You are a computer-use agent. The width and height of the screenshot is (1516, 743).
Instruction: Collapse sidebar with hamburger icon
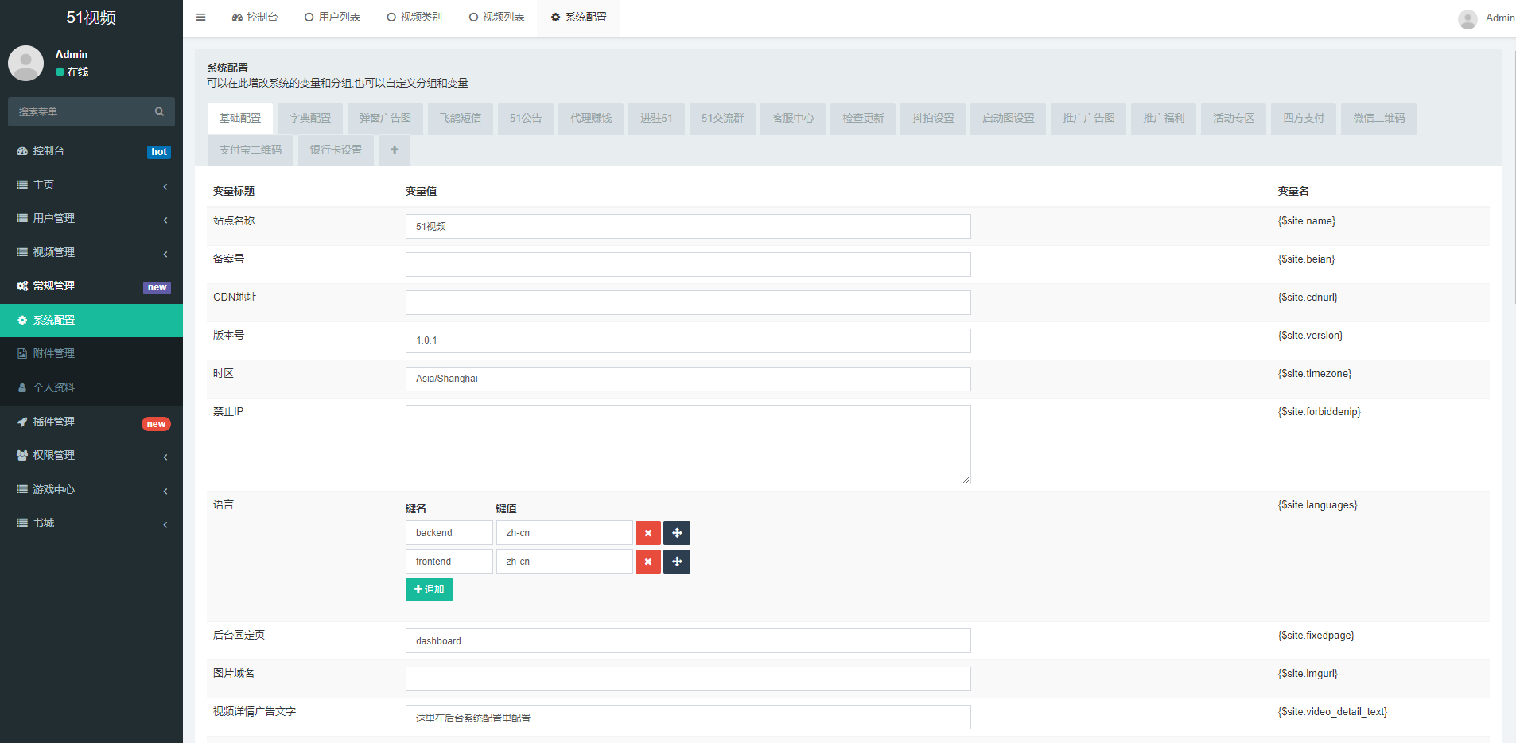click(200, 16)
